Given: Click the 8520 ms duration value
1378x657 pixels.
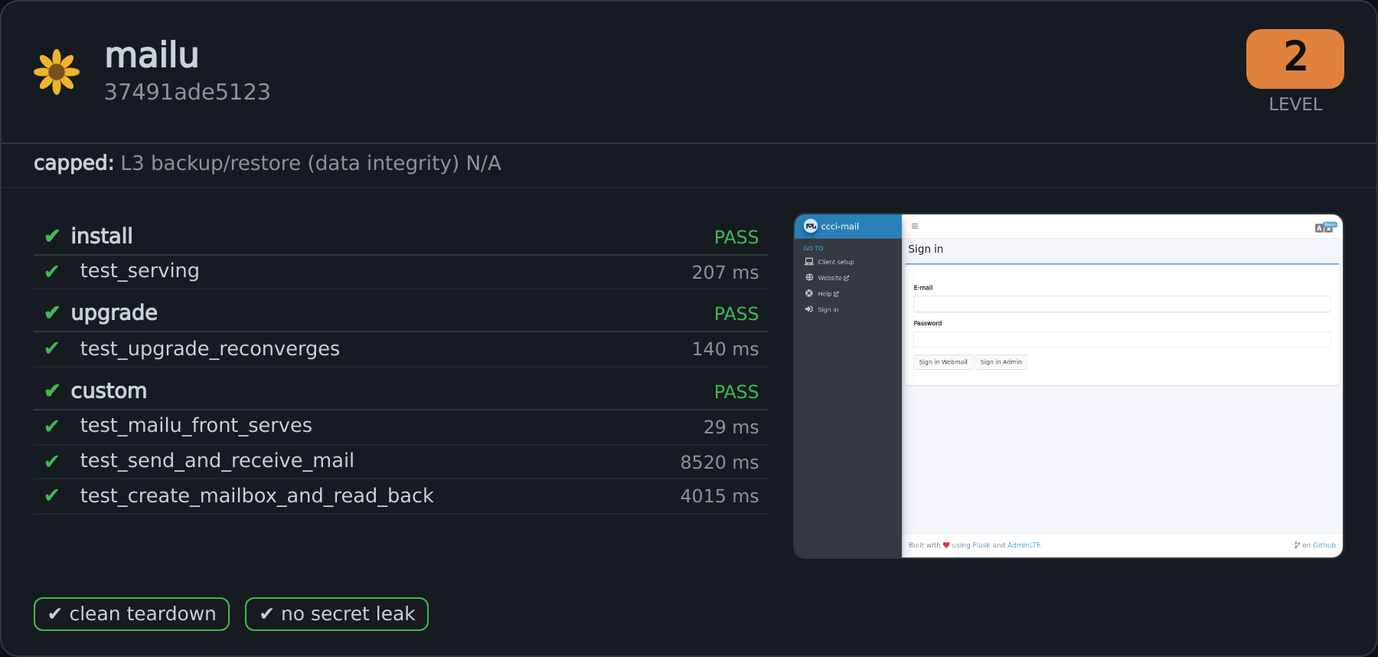Looking at the screenshot, I should tap(720, 463).
